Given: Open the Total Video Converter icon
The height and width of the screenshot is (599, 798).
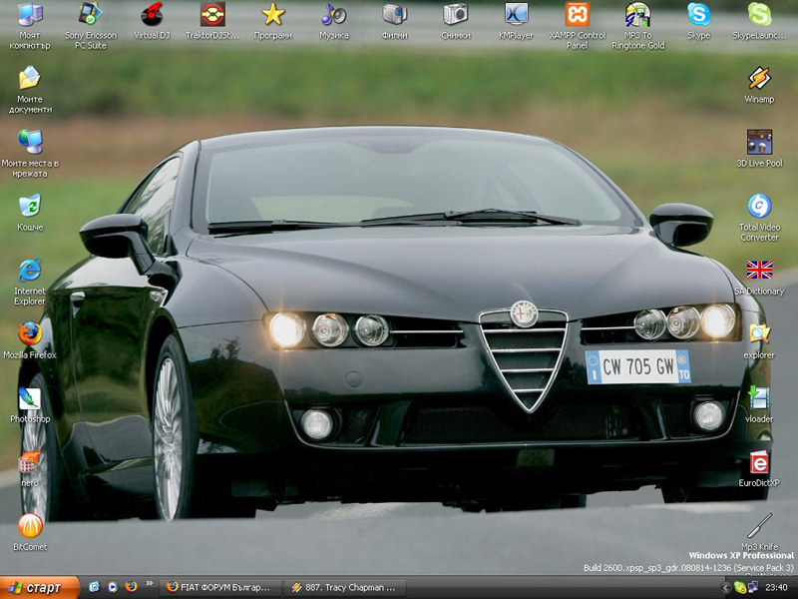Looking at the screenshot, I should point(759,207).
